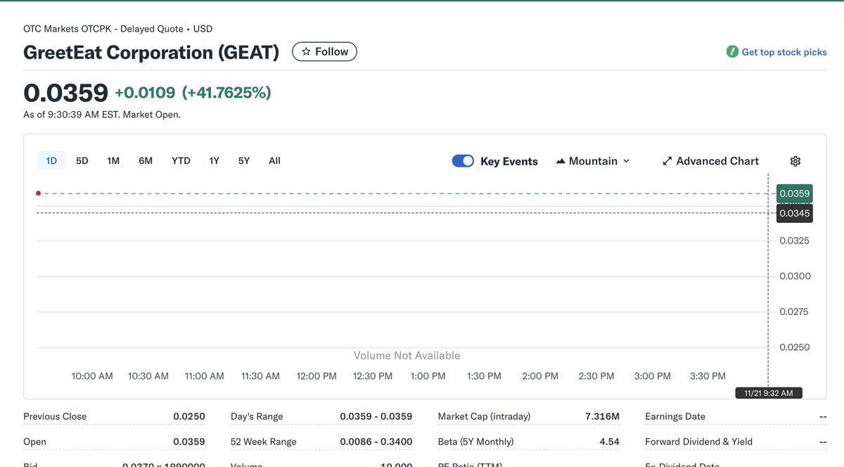Click the Open label in stats table
The width and height of the screenshot is (844, 467).
(x=34, y=442)
